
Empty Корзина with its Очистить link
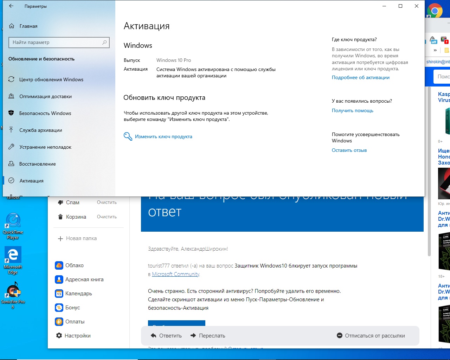coord(107,217)
